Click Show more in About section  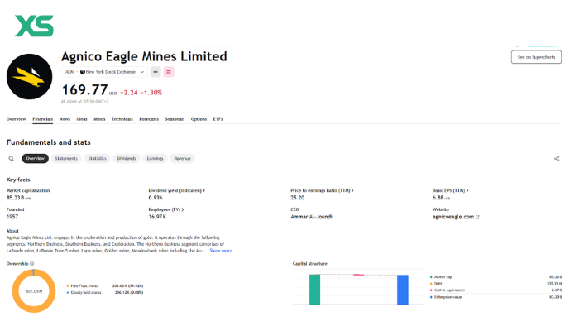(221, 251)
